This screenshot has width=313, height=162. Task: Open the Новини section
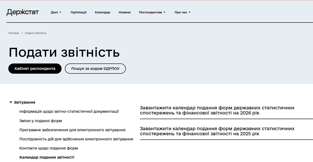(124, 12)
